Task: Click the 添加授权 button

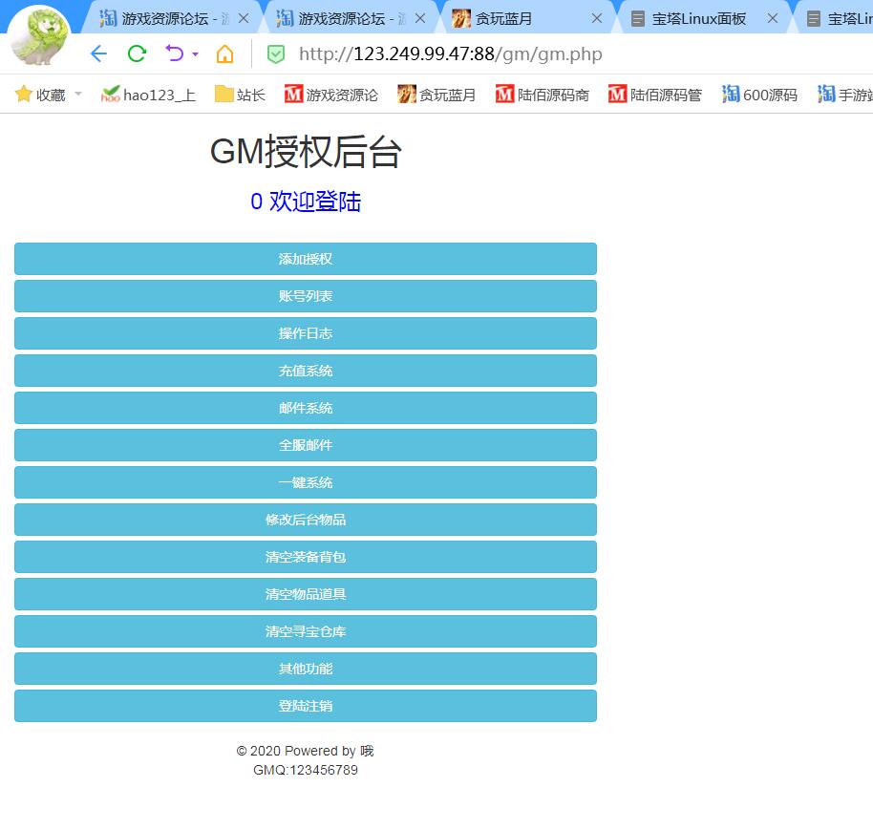Action: click(306, 259)
